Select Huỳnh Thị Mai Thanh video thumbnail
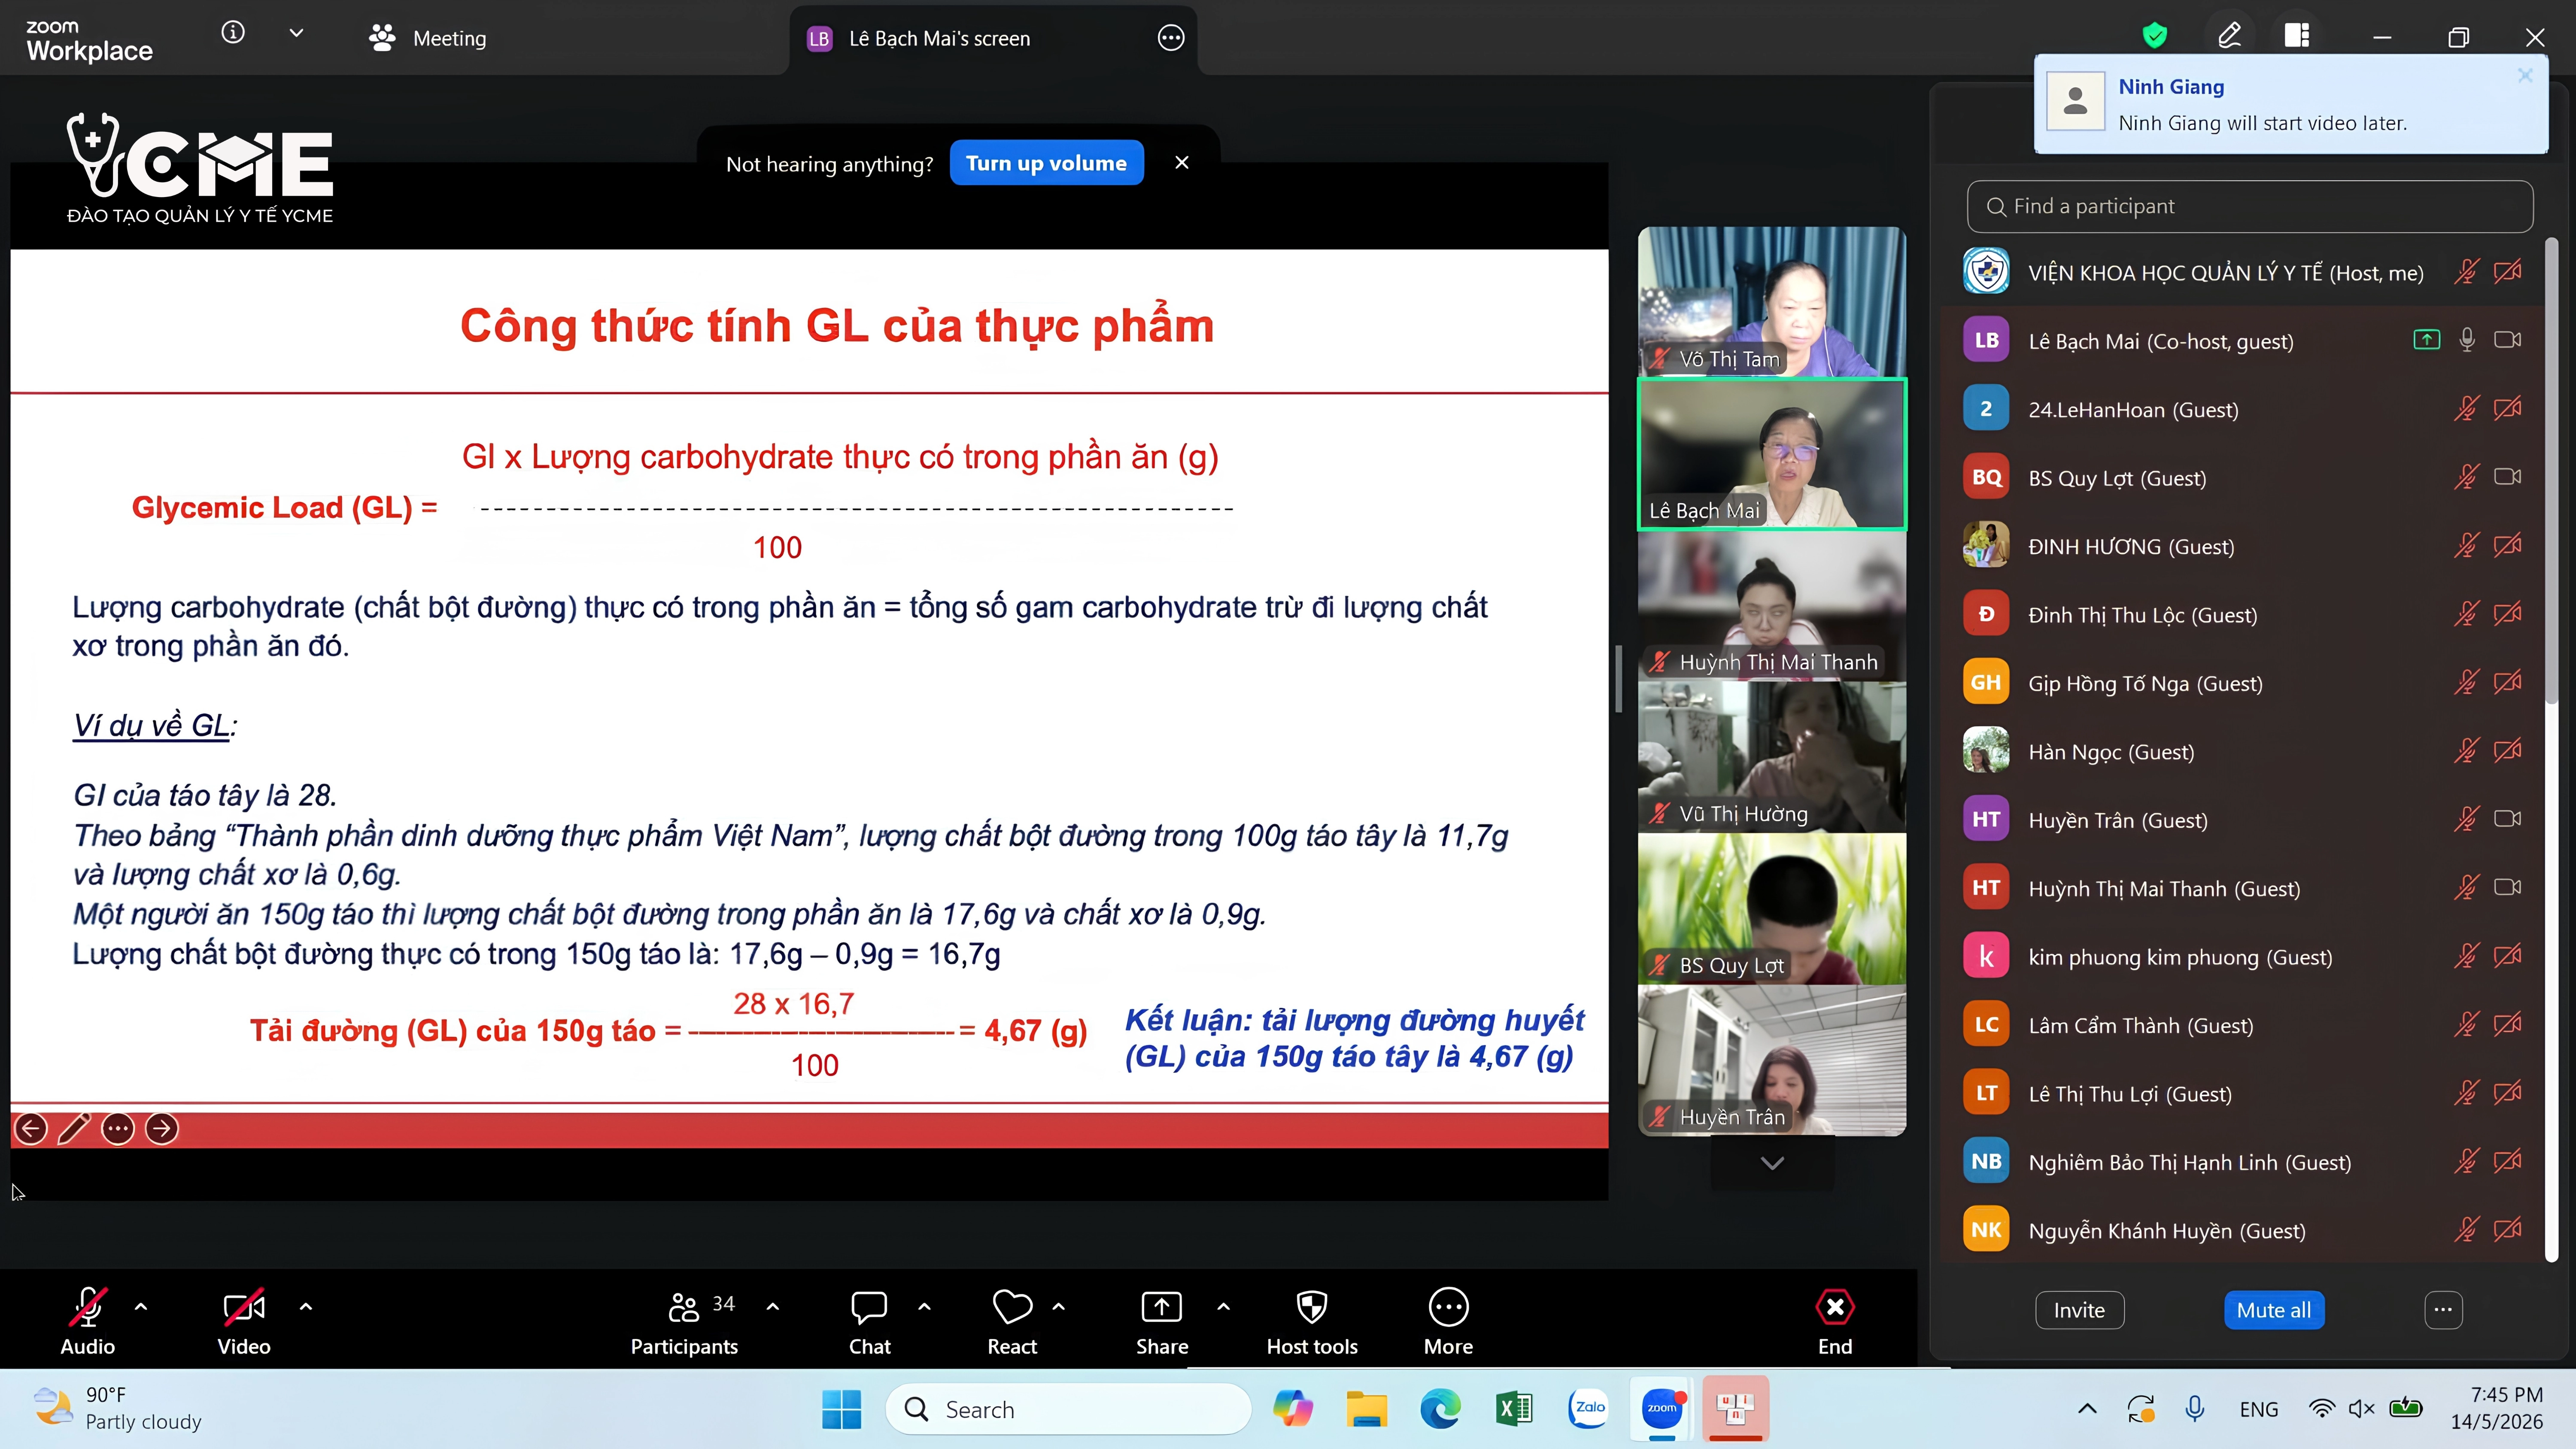 point(1772,606)
